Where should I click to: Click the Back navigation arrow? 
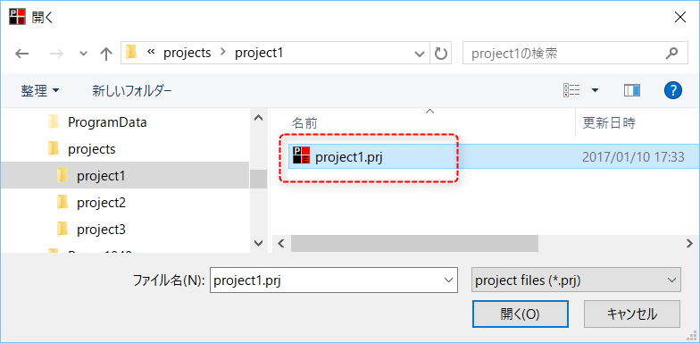point(21,54)
